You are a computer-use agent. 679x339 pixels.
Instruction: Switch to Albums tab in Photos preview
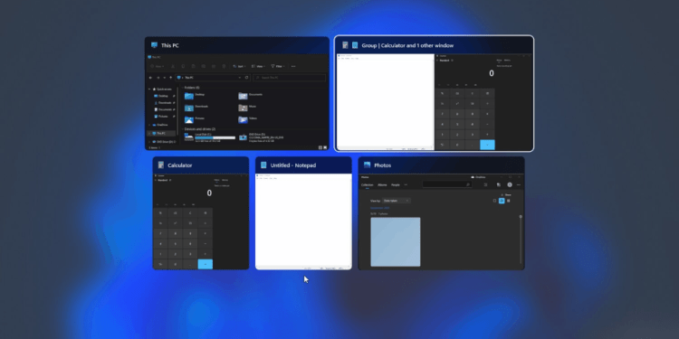382,184
